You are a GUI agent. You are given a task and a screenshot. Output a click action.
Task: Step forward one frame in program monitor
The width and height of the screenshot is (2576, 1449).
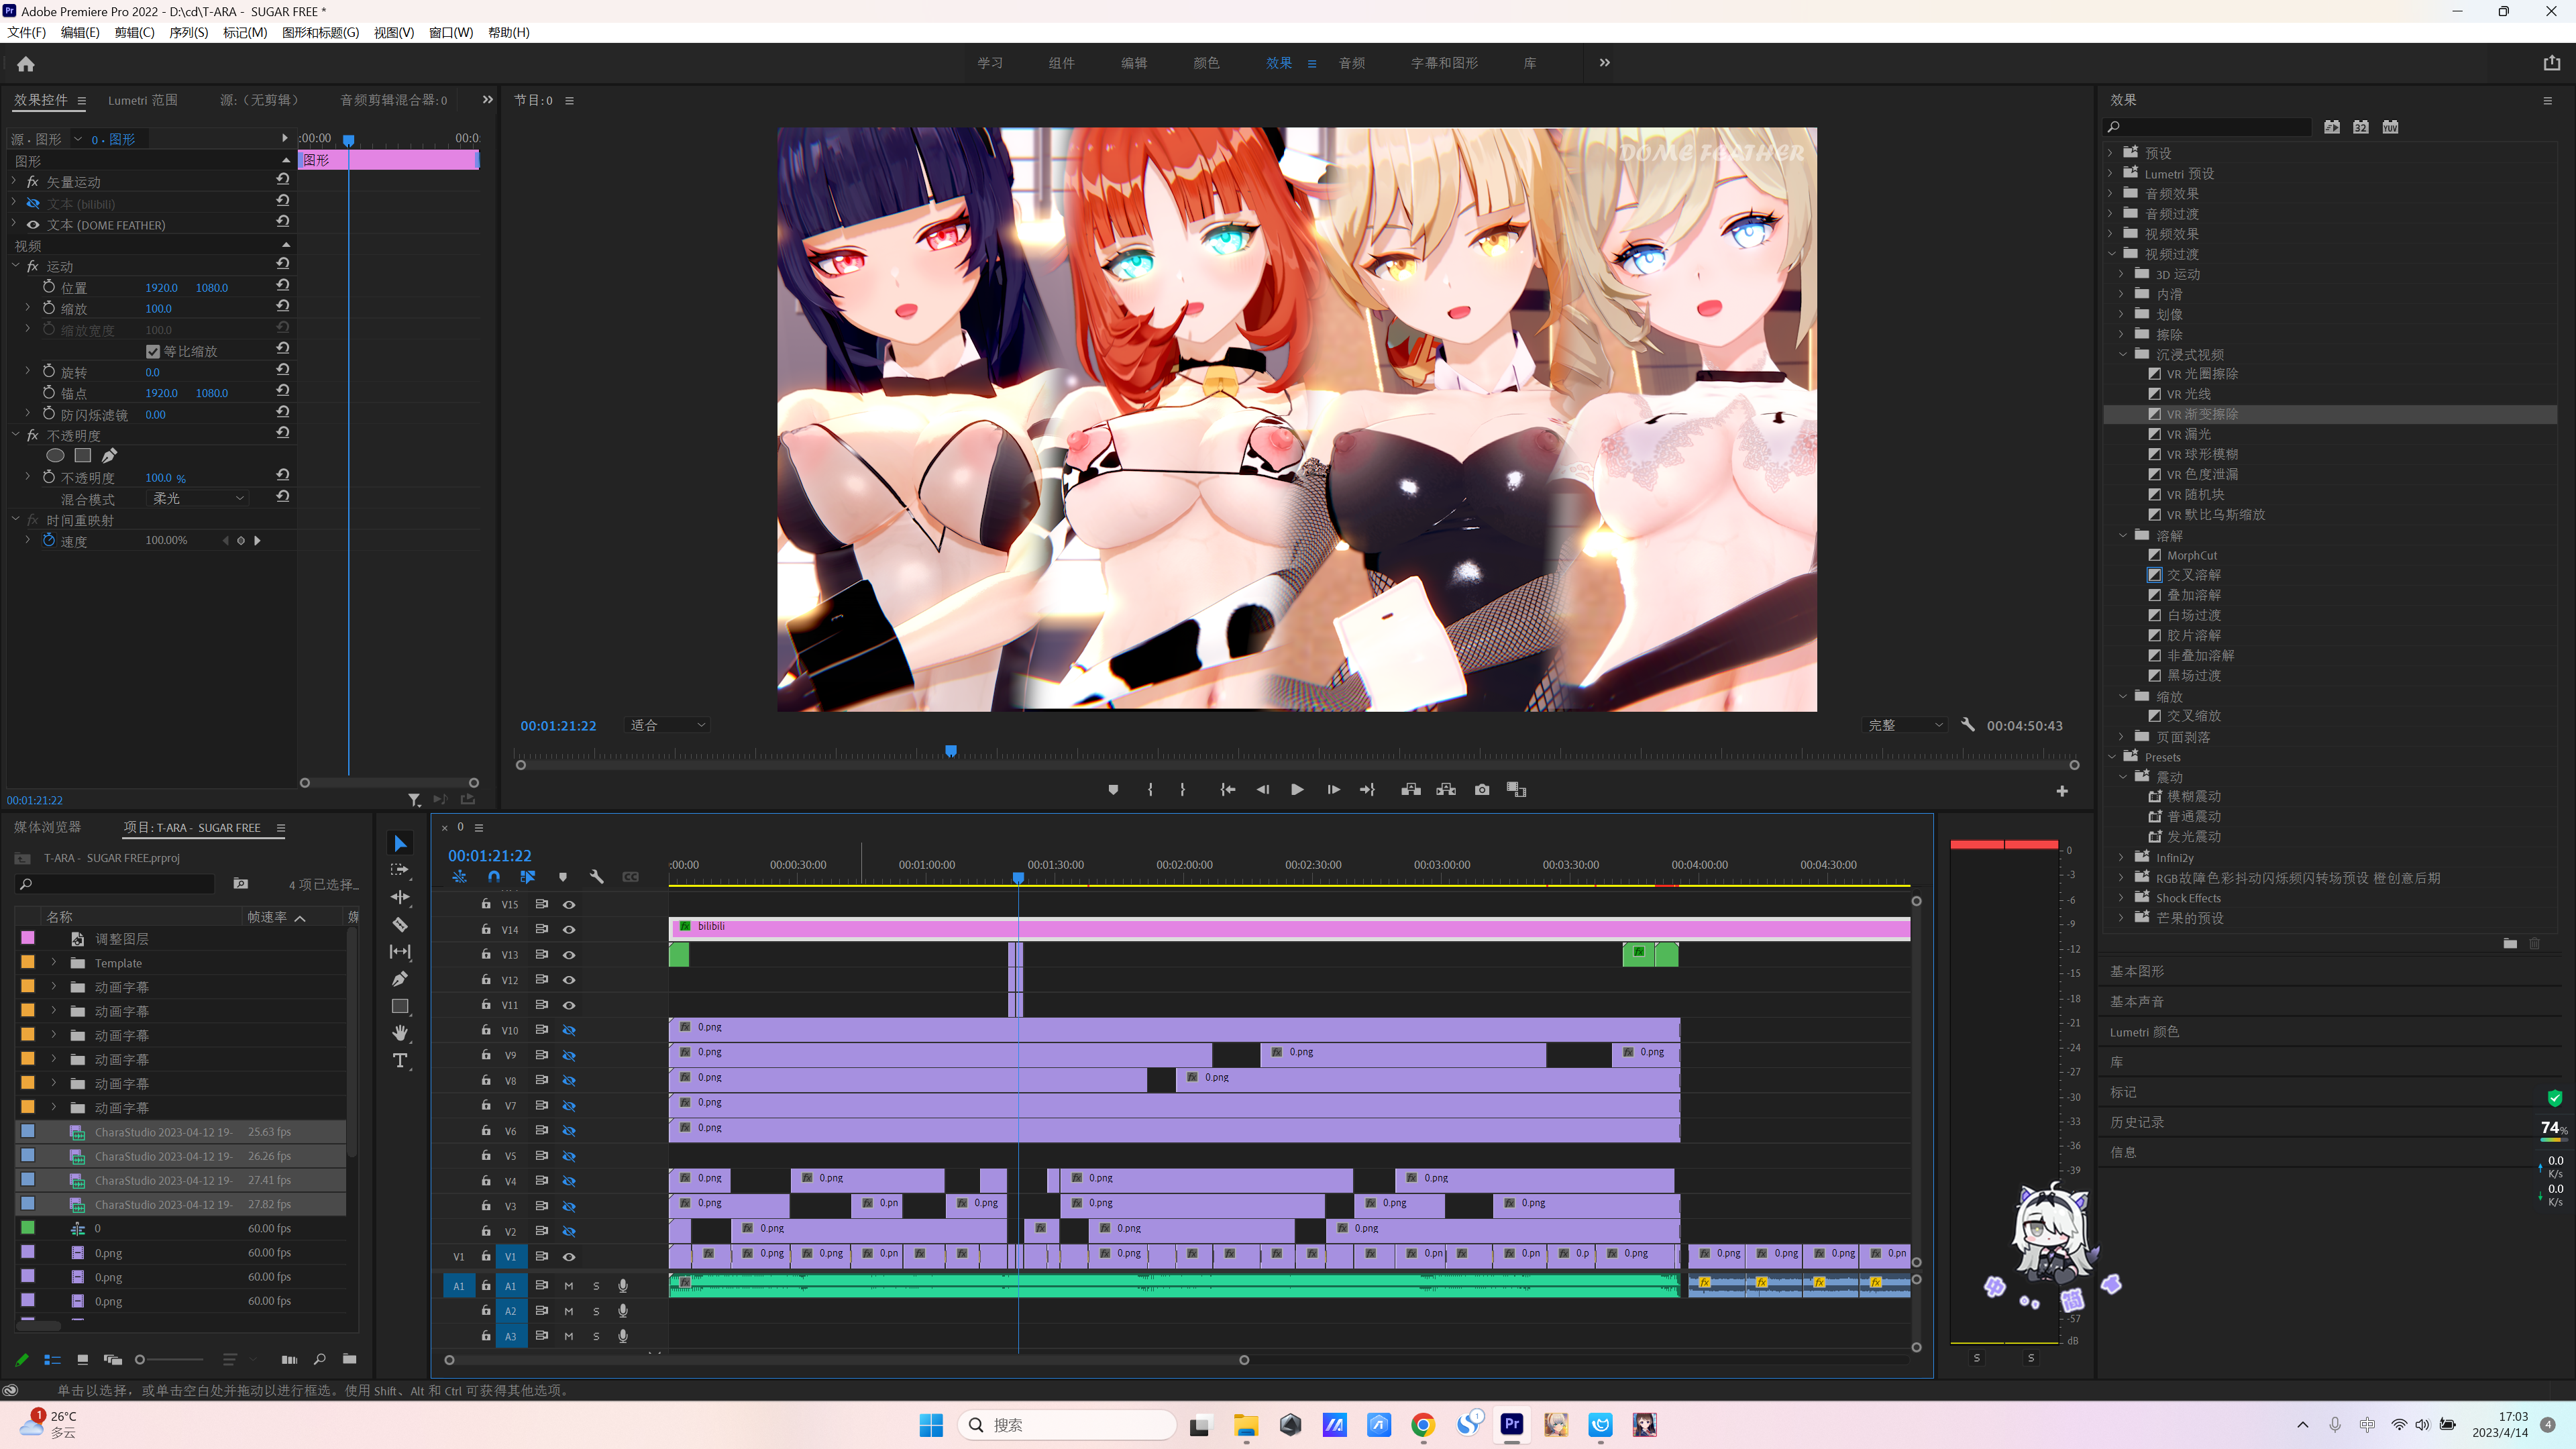click(x=1333, y=790)
